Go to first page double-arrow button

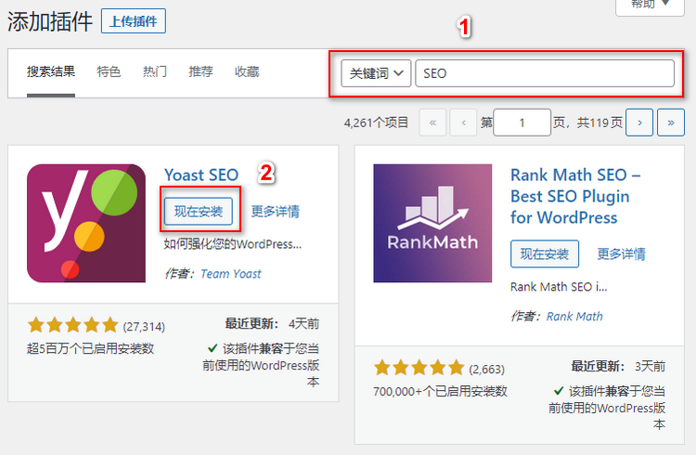[x=432, y=123]
